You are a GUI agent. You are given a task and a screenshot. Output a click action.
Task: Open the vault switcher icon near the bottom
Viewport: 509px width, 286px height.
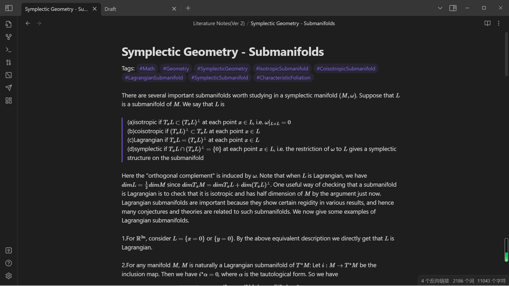9,250
